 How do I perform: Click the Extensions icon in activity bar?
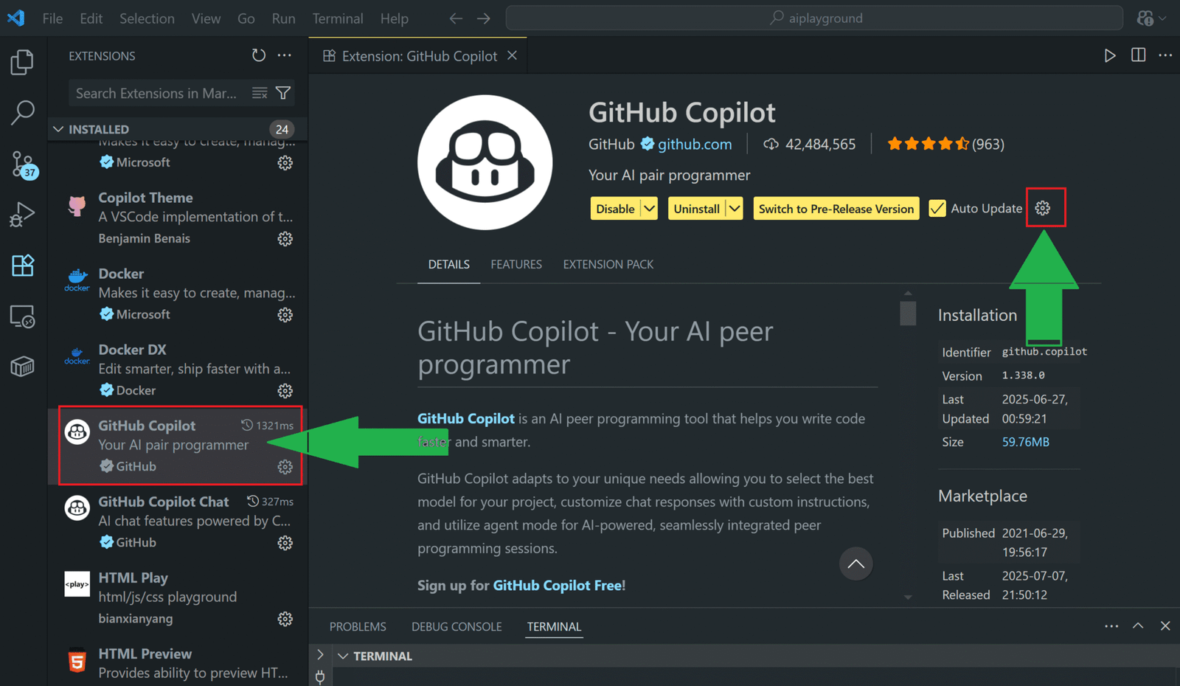[22, 266]
